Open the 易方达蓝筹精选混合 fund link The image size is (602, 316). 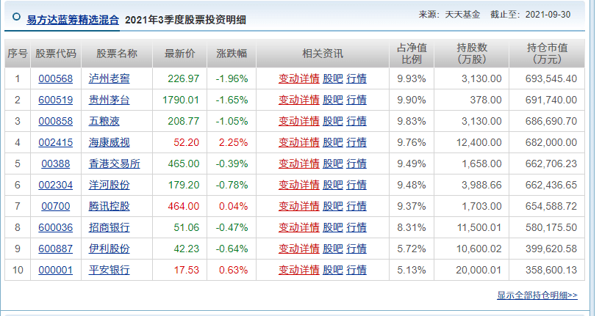click(x=72, y=20)
